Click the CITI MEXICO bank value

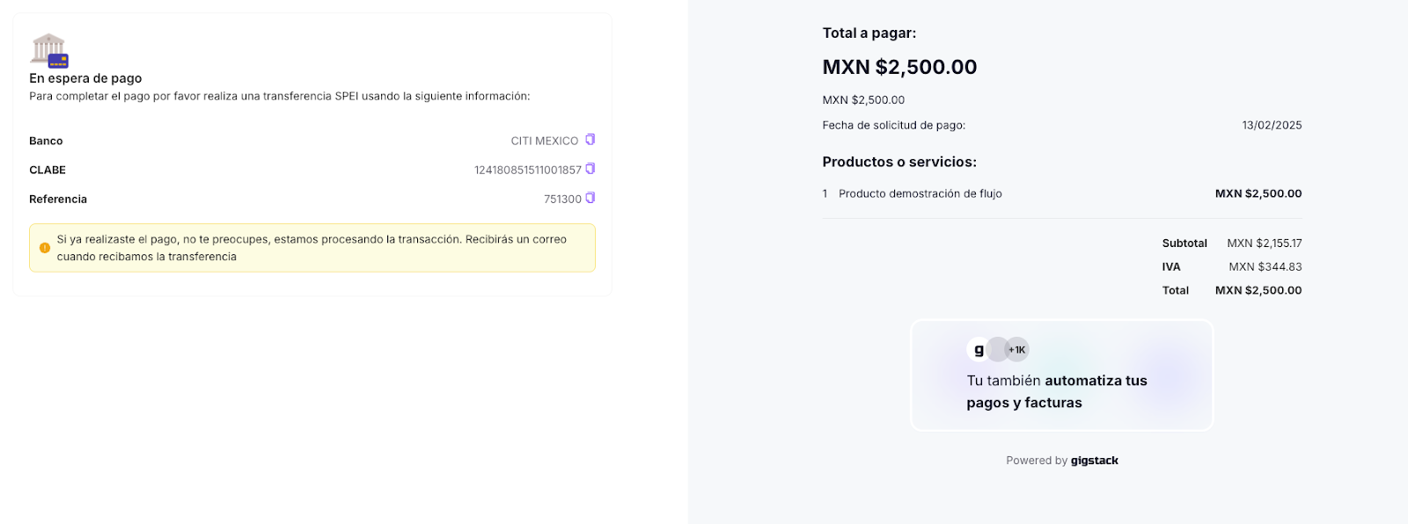545,141
